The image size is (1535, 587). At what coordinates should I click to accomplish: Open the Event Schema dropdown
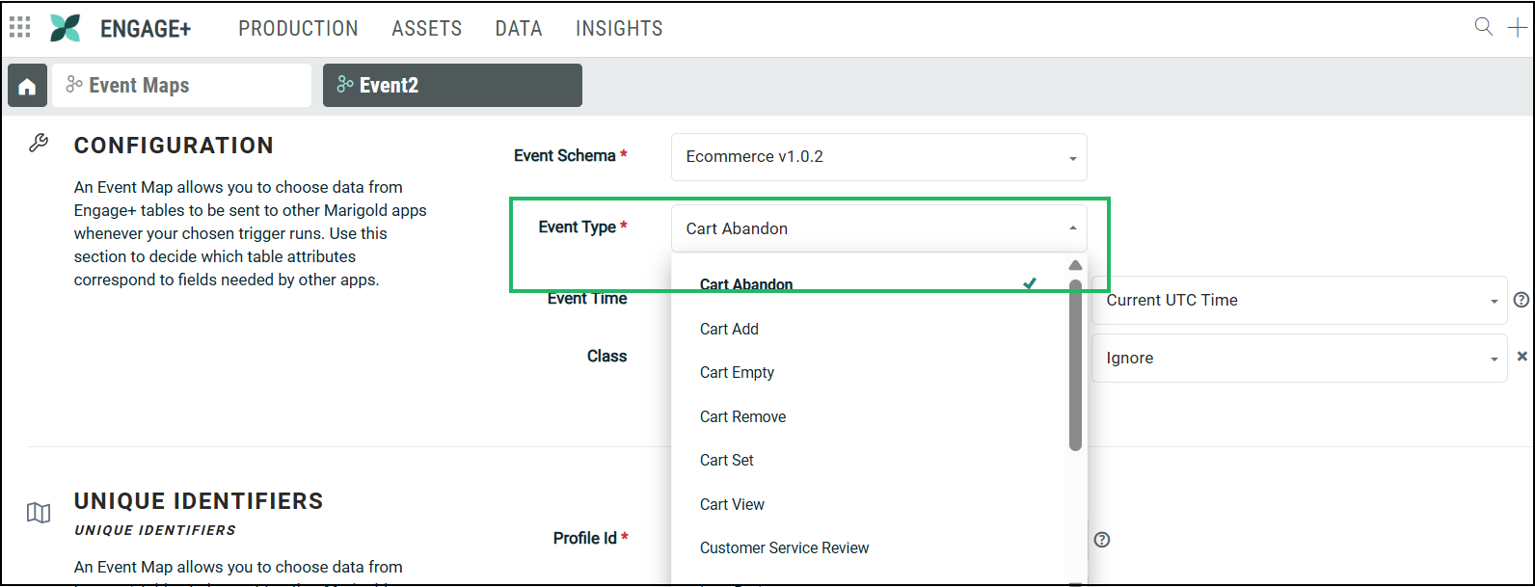pos(878,157)
